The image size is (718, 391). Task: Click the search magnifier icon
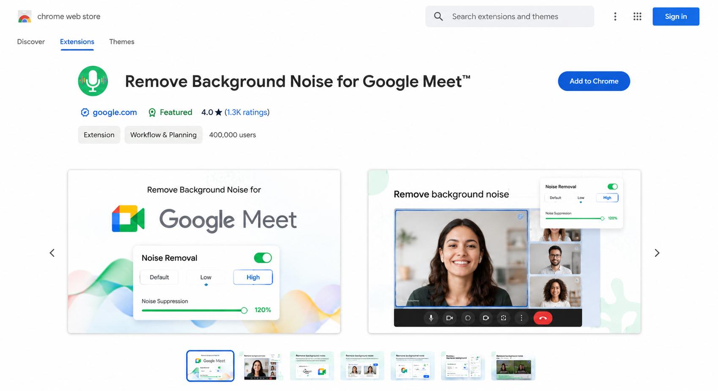click(x=438, y=16)
